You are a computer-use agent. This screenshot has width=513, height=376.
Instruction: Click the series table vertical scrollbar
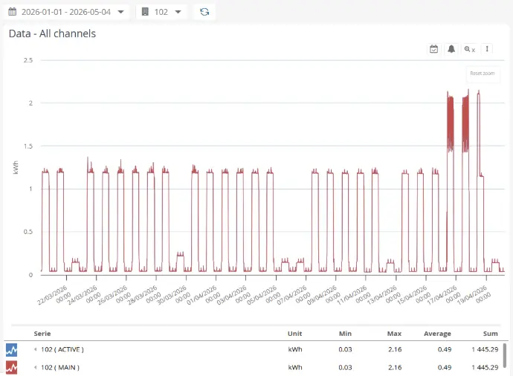(505, 354)
